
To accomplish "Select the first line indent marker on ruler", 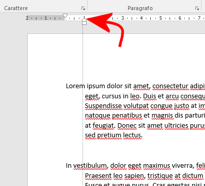I will coord(65,16).
